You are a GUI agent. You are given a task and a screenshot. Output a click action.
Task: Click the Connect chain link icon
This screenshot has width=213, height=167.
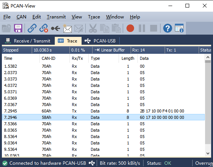tap(32, 28)
